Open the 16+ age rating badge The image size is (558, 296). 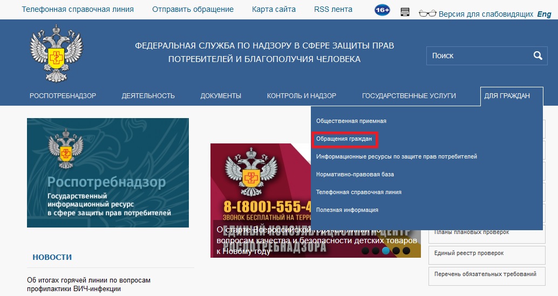[382, 10]
